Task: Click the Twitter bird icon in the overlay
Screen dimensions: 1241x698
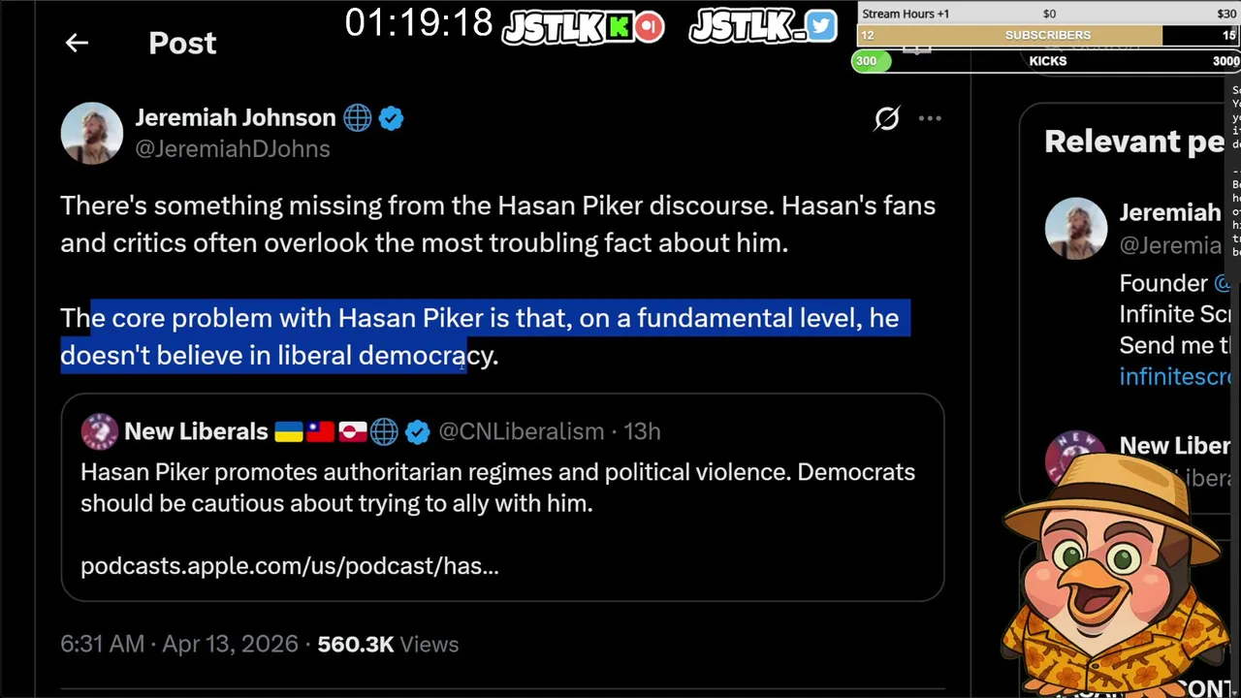Action: pos(820,26)
